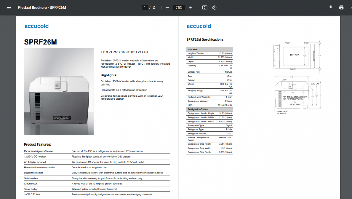Download the PDF brochure
Viewport: 352px width, 199px height.
point(331,7)
